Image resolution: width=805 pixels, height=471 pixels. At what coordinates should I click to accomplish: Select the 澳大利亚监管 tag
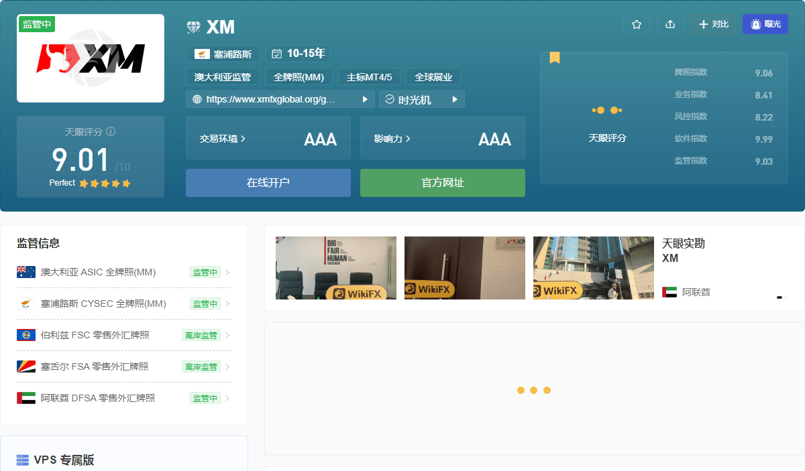[222, 77]
